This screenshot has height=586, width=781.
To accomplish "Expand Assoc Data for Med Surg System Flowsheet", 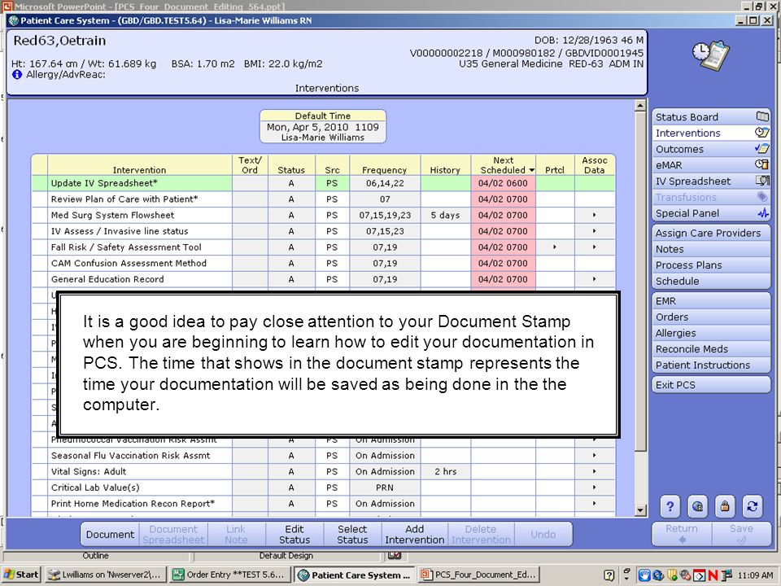I will [594, 215].
